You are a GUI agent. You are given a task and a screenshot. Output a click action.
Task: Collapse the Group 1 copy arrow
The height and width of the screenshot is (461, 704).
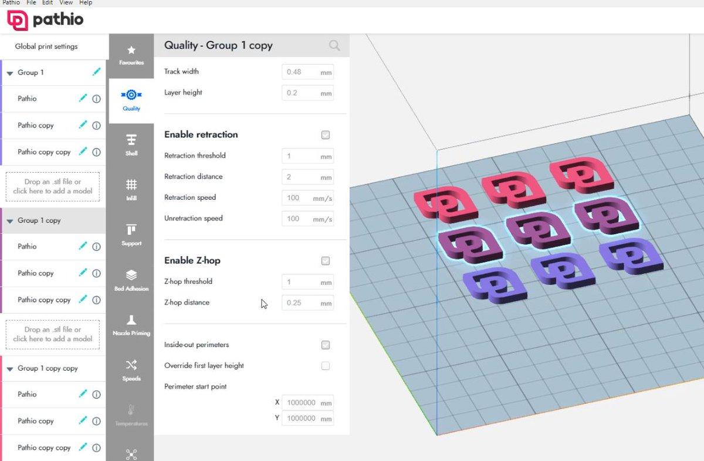point(10,221)
